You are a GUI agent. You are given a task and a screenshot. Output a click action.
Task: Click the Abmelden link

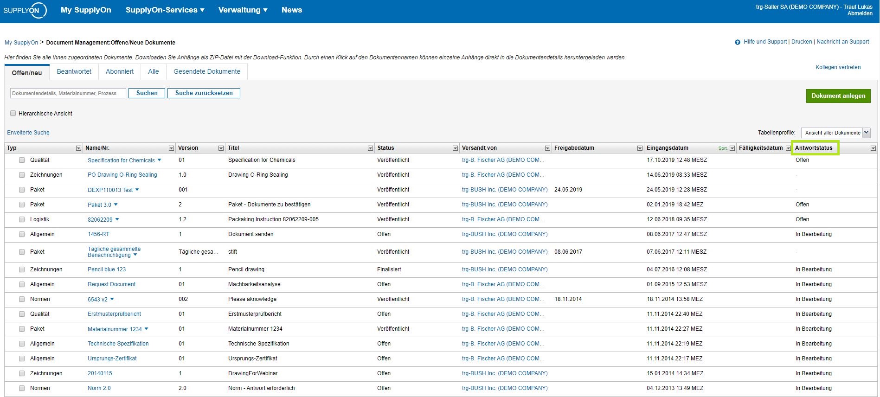[x=860, y=13]
